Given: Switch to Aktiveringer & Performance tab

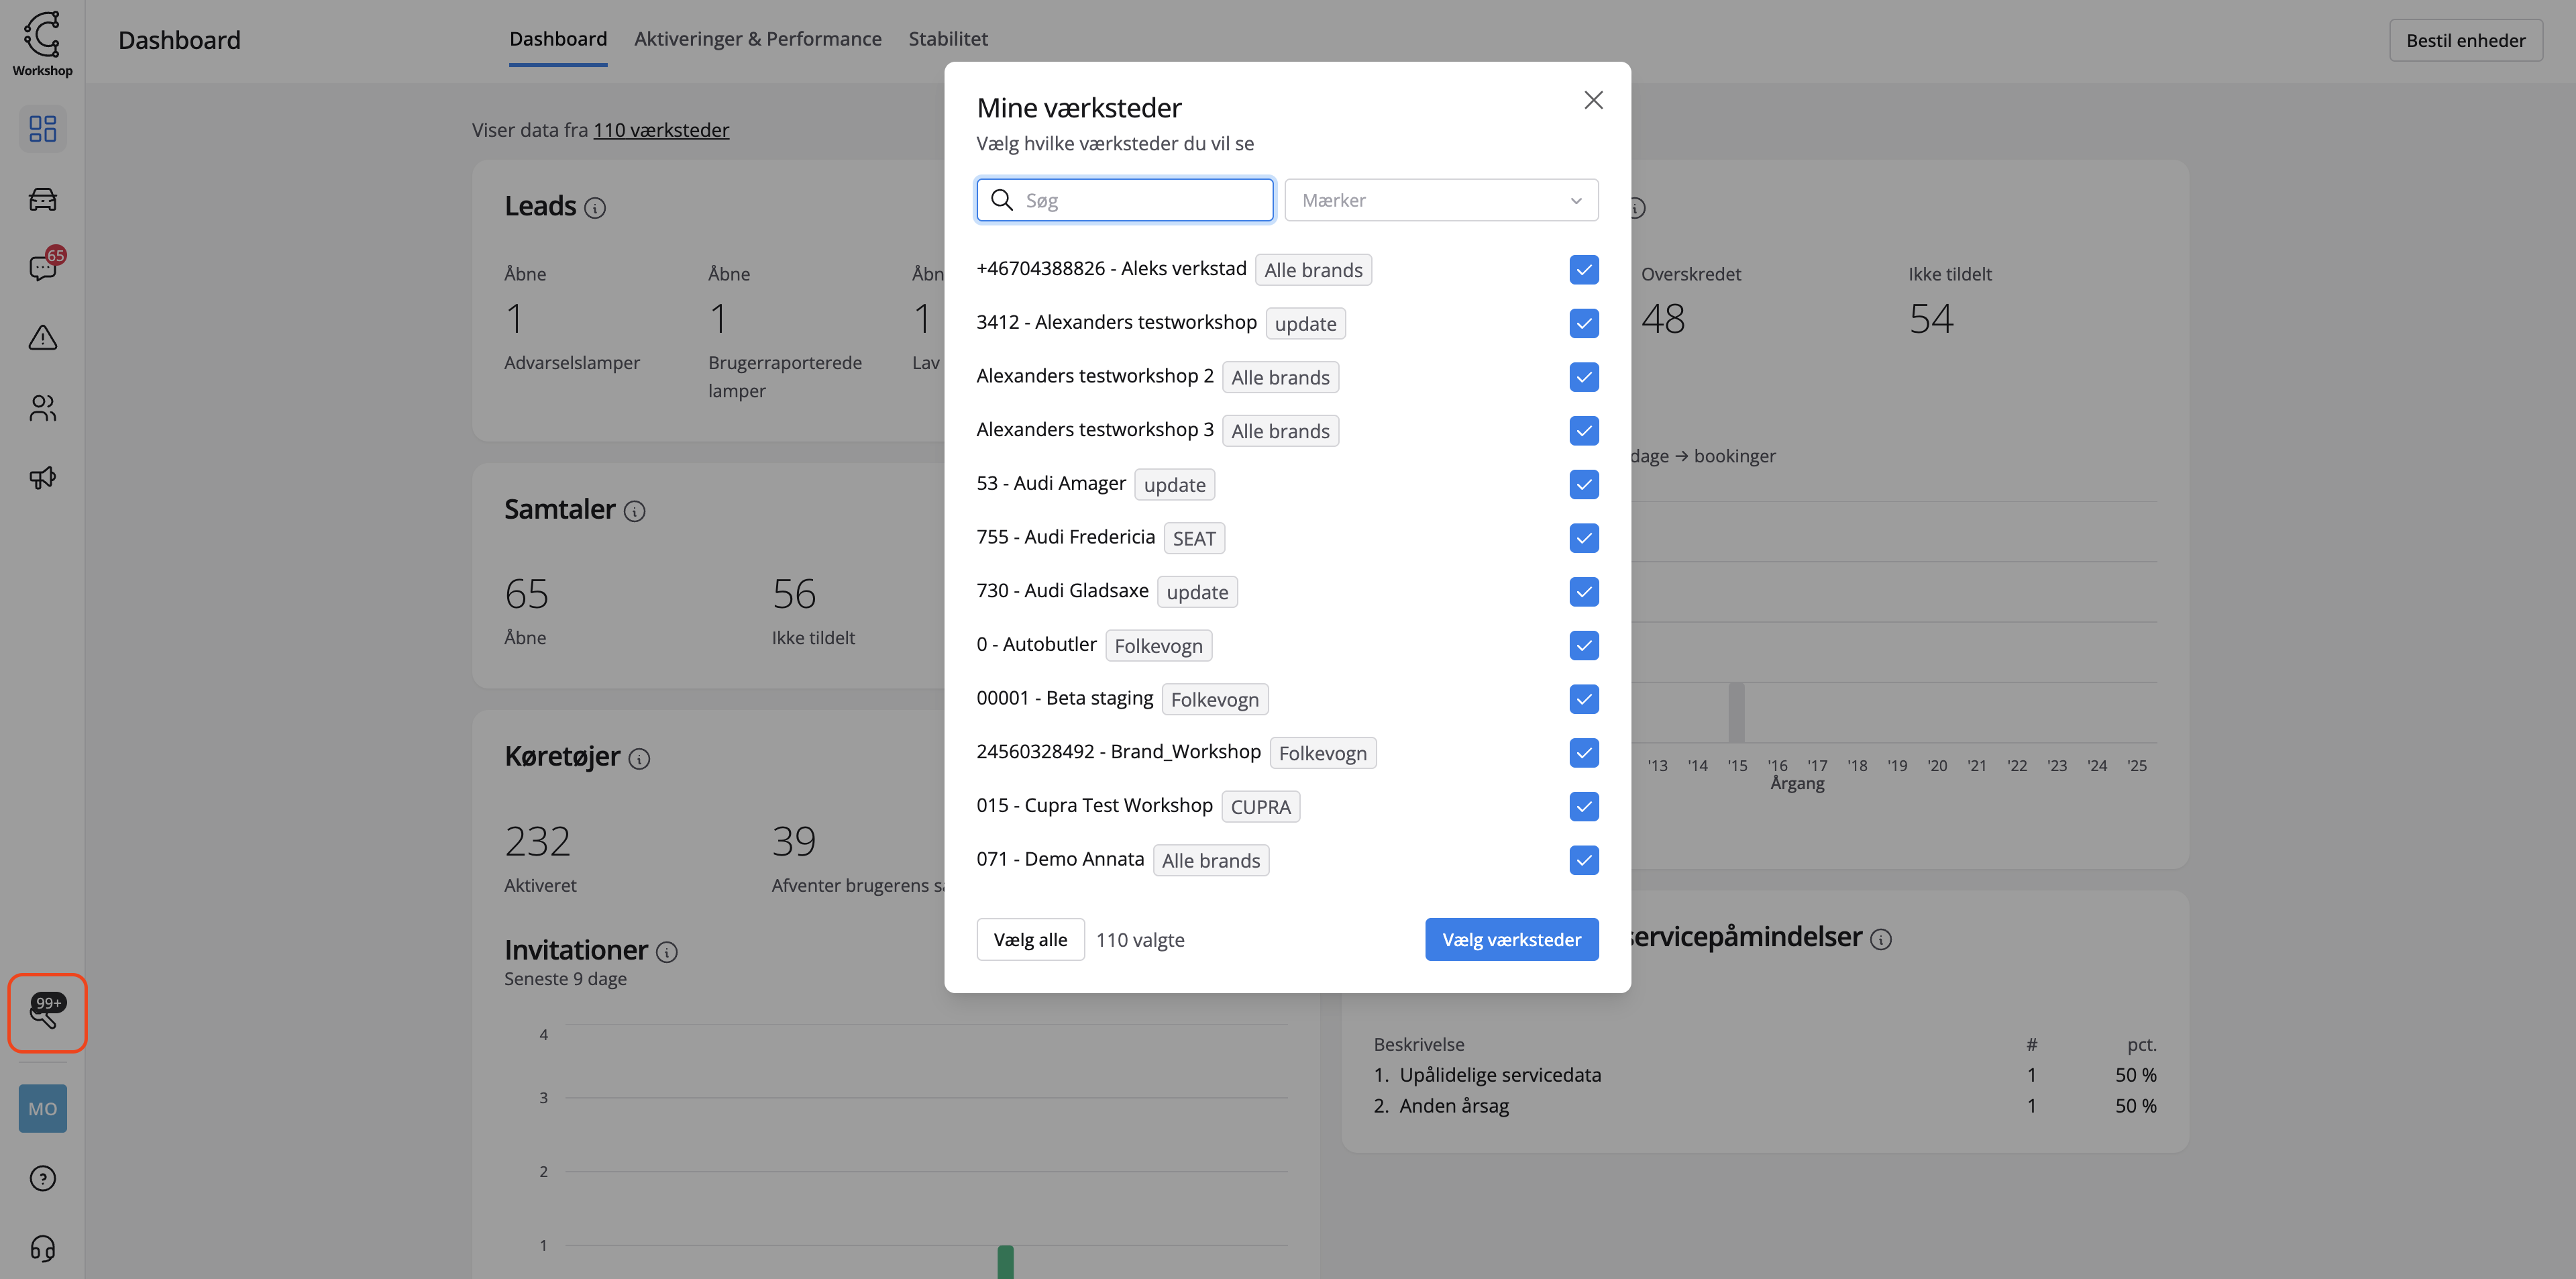Looking at the screenshot, I should pos(757,39).
